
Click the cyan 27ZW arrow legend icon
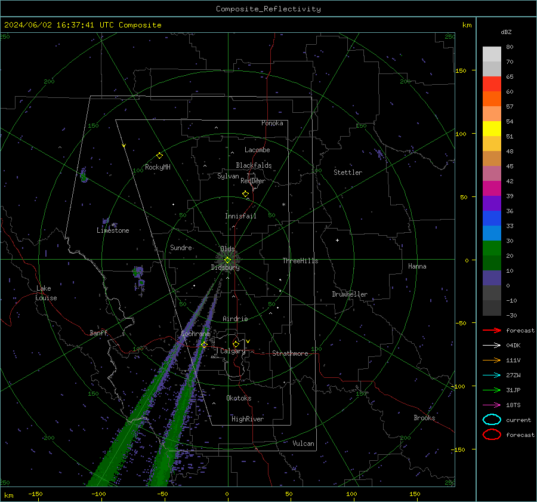[x=492, y=375]
